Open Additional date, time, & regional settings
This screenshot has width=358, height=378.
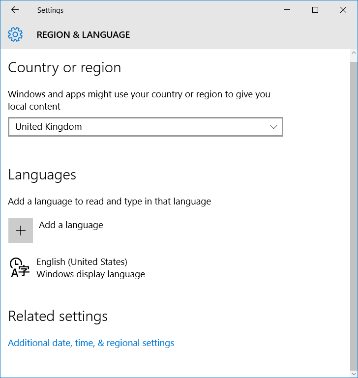[x=91, y=343]
